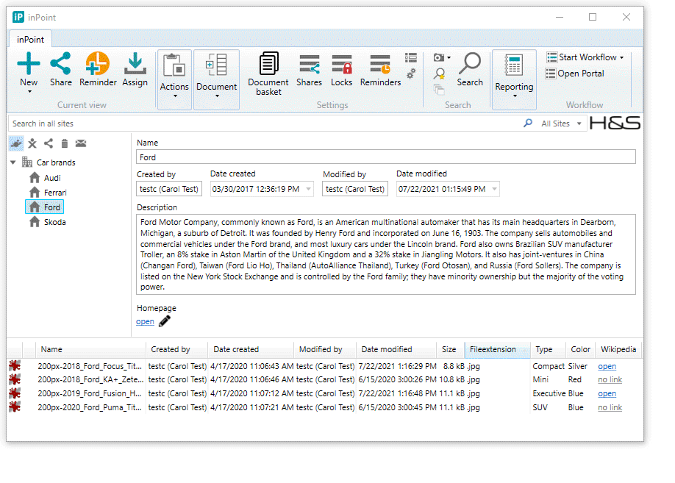Viewport: 675px width, 483px height.
Task: Select the inPoint ribbon tab
Action: click(x=31, y=40)
